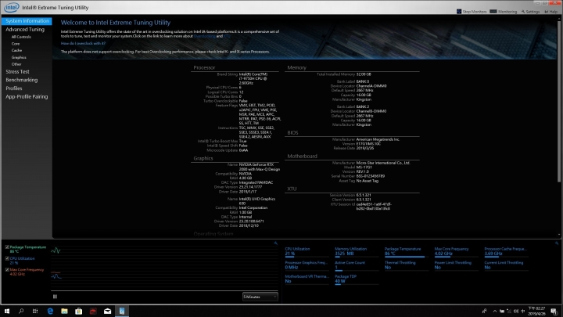Toggle the Package Temperature graph checkbox
Screen dimensions: 563x317
click(7, 247)
